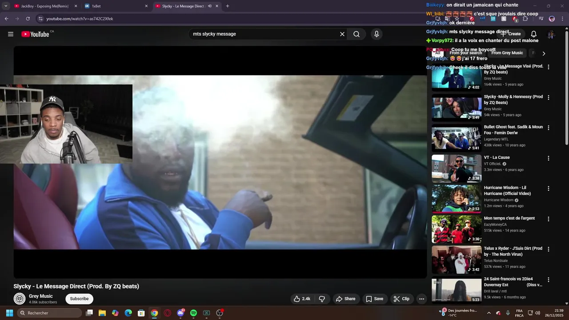Screen dimensions: 569x320
Task: Open Discord from taskbar
Action: pyautogui.click(x=180, y=313)
